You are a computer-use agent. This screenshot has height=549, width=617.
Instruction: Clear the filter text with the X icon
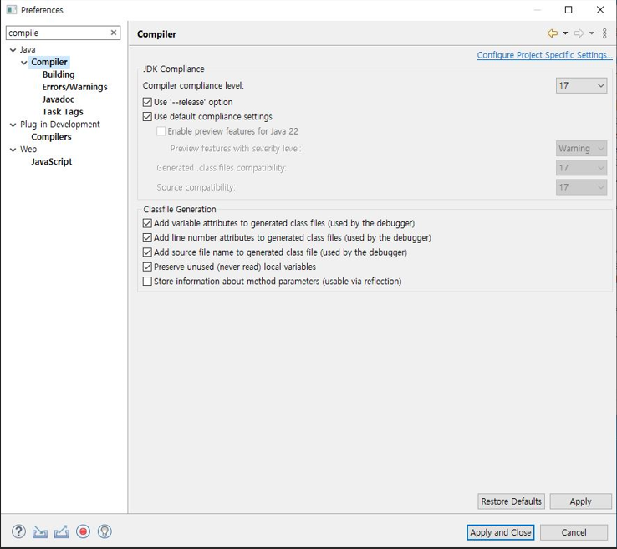(x=114, y=33)
